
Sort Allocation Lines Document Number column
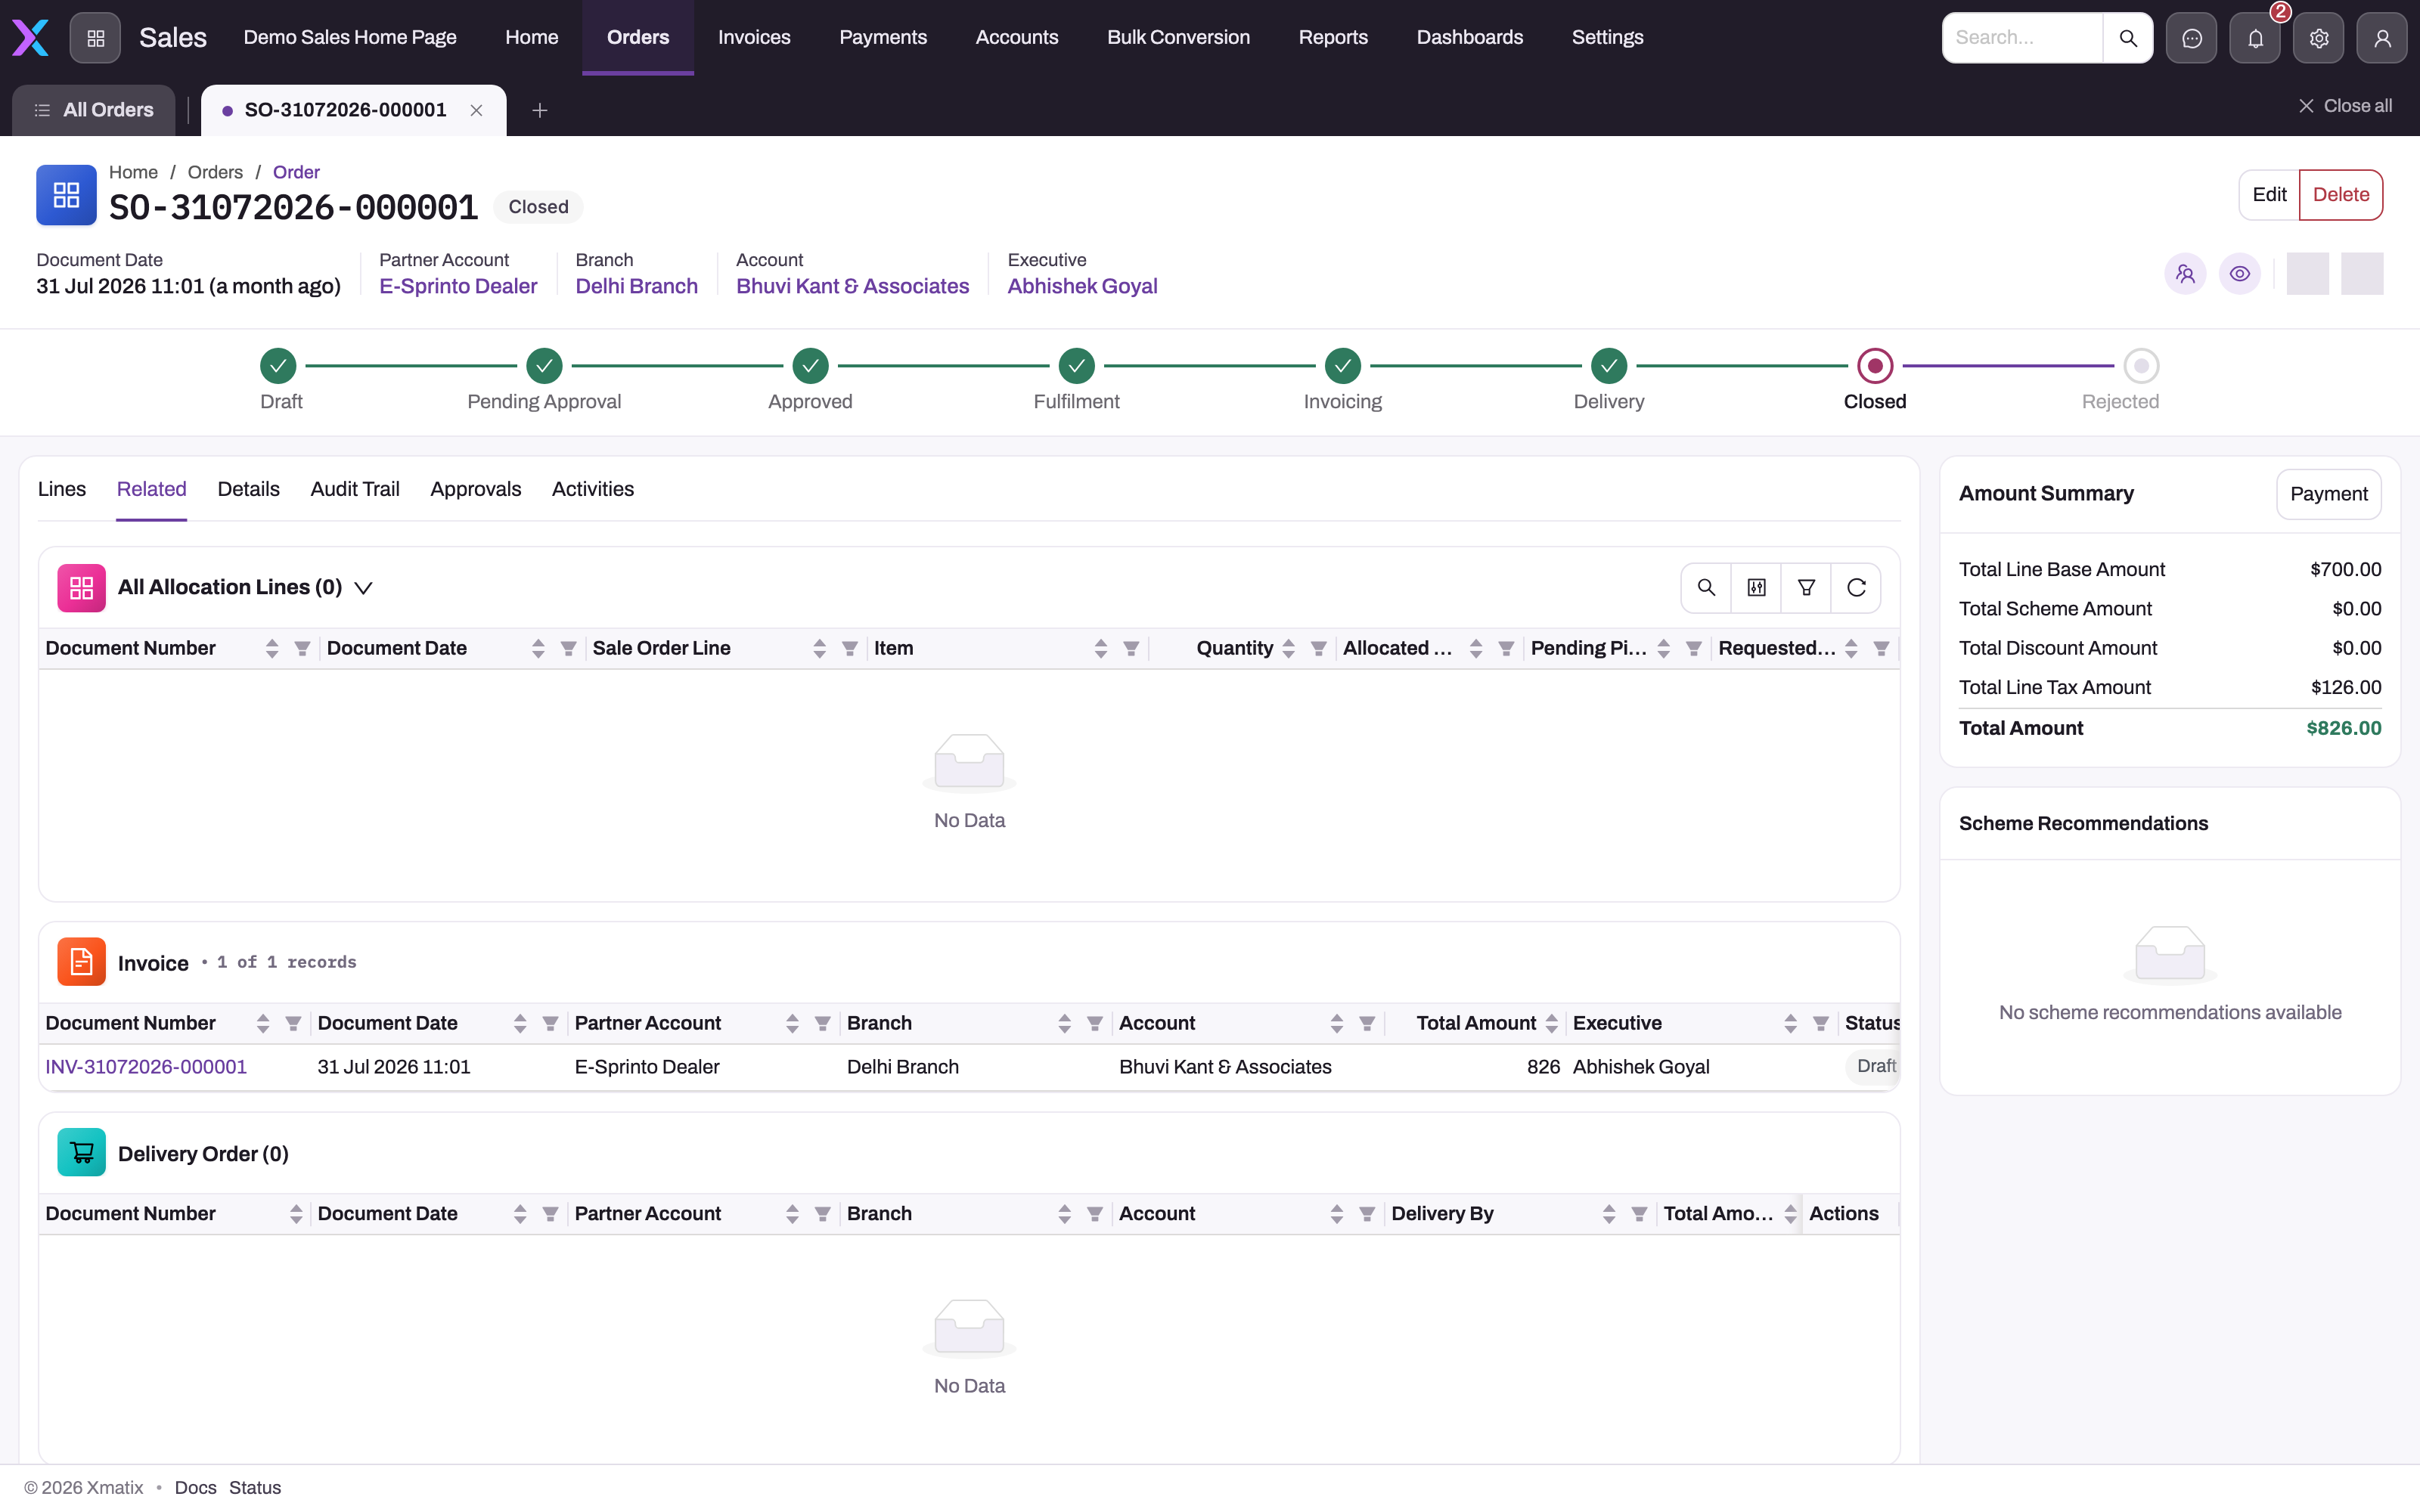tap(272, 649)
